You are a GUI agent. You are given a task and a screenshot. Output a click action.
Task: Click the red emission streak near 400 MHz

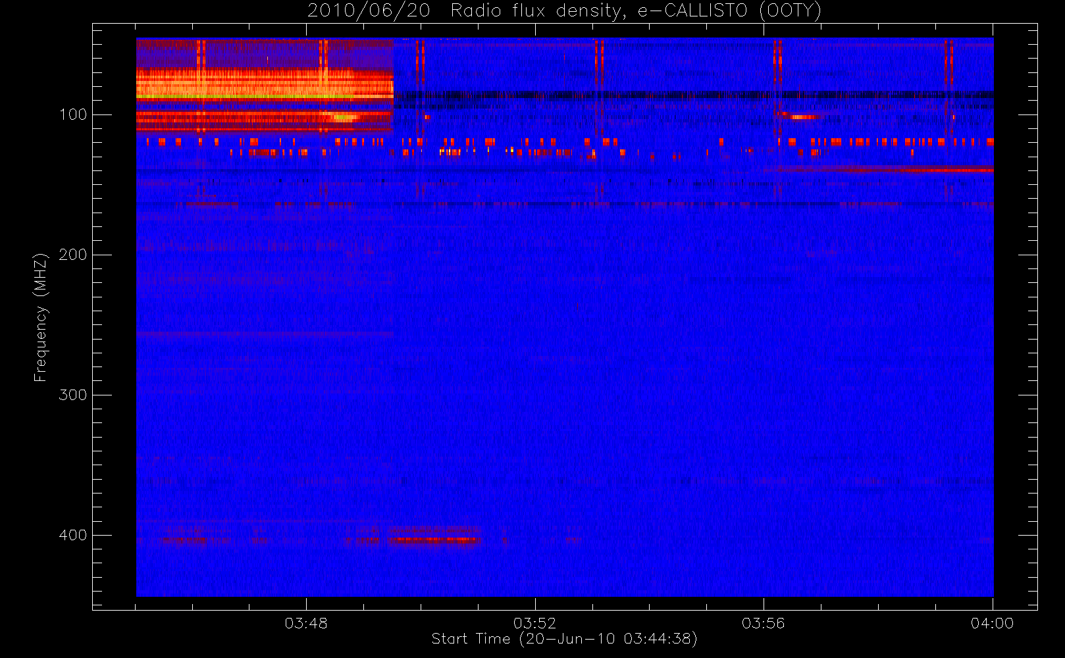point(434,540)
